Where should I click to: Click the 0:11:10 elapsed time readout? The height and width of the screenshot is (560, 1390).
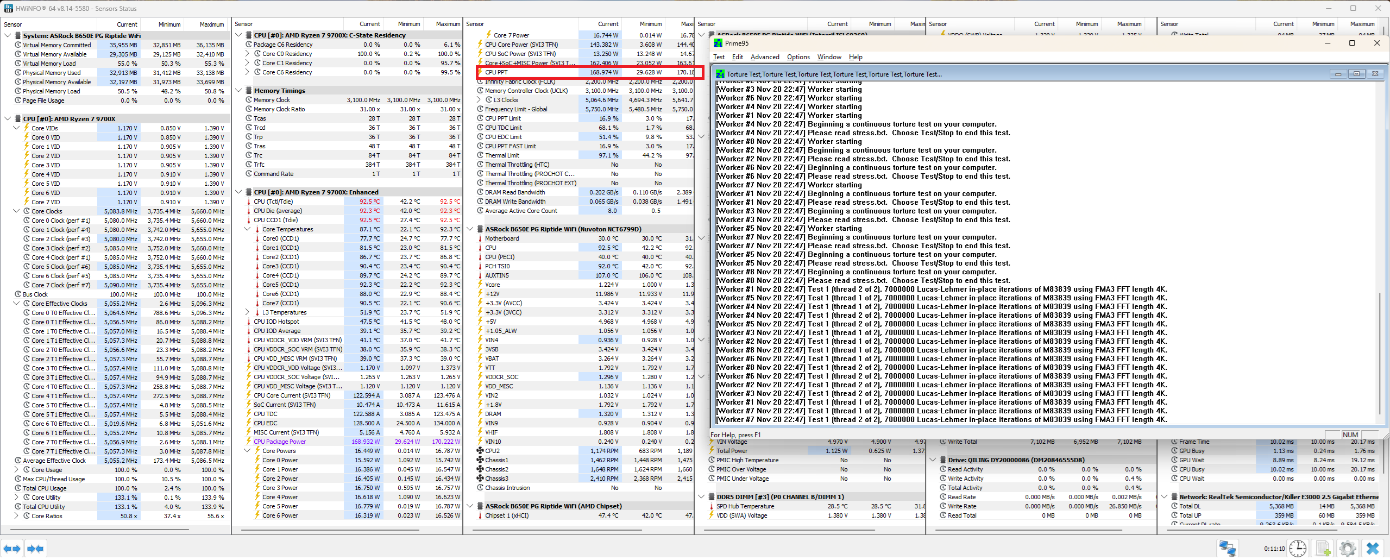pos(1274,549)
